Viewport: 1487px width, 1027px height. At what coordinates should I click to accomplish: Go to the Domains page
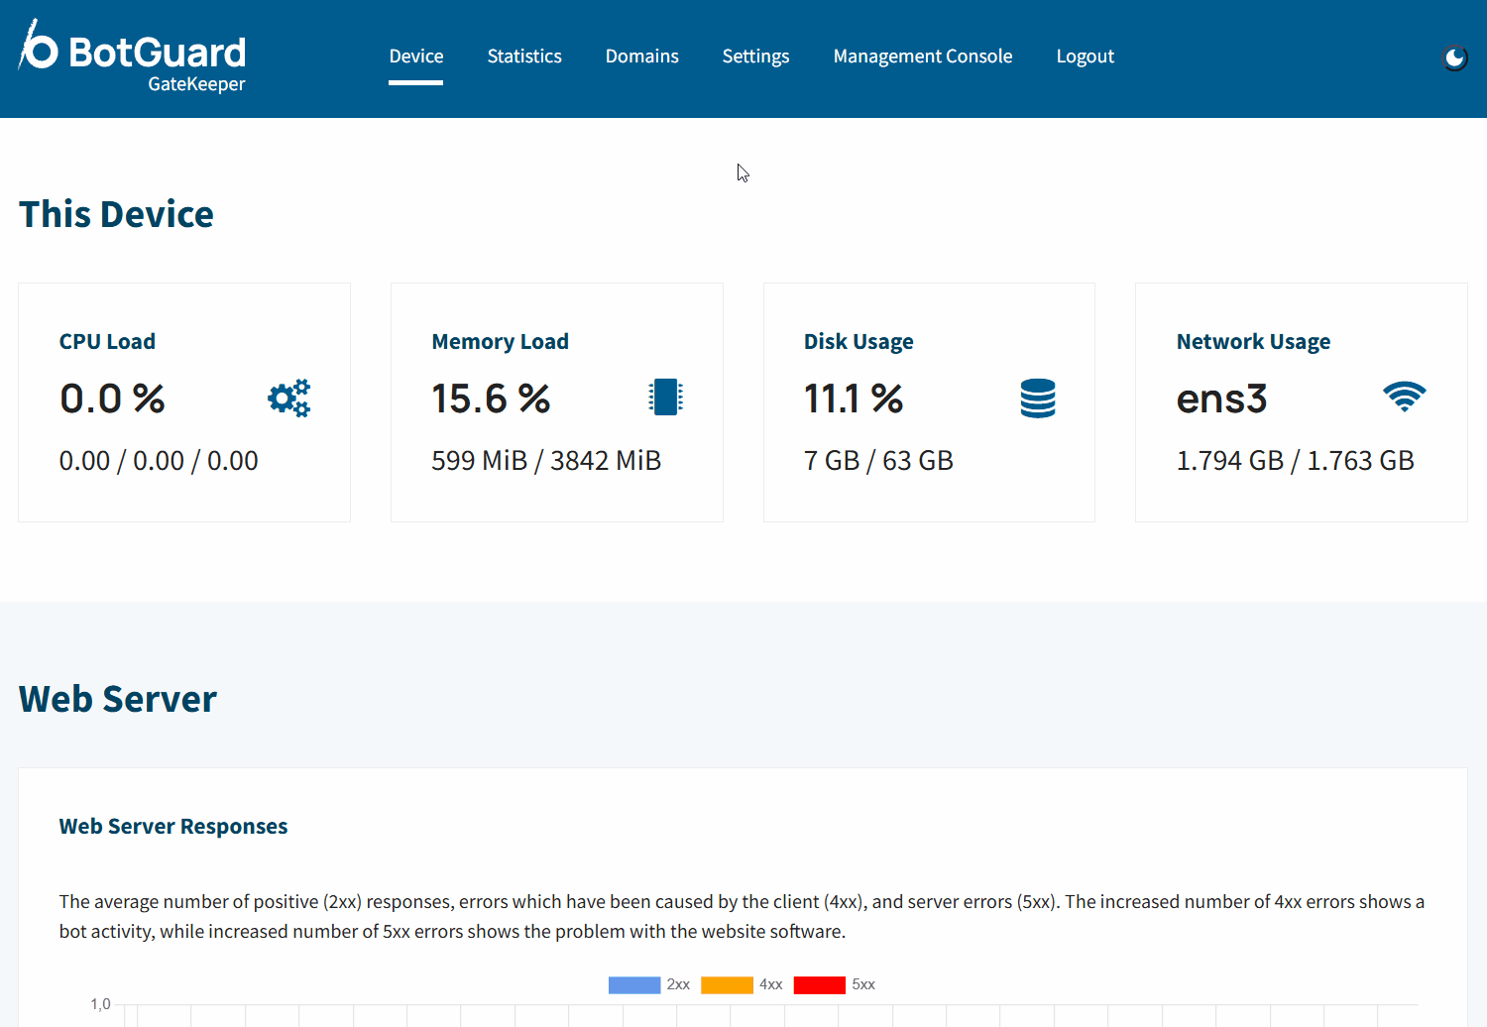coord(641,57)
